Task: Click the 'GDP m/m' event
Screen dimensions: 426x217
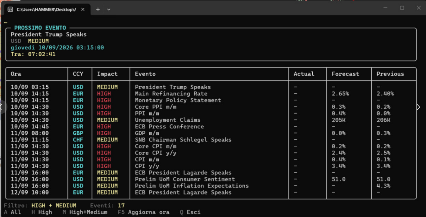Action: coord(147,133)
